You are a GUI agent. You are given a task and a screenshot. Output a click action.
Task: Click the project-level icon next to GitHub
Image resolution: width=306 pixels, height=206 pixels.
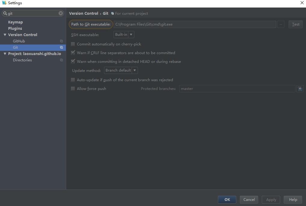61,41
